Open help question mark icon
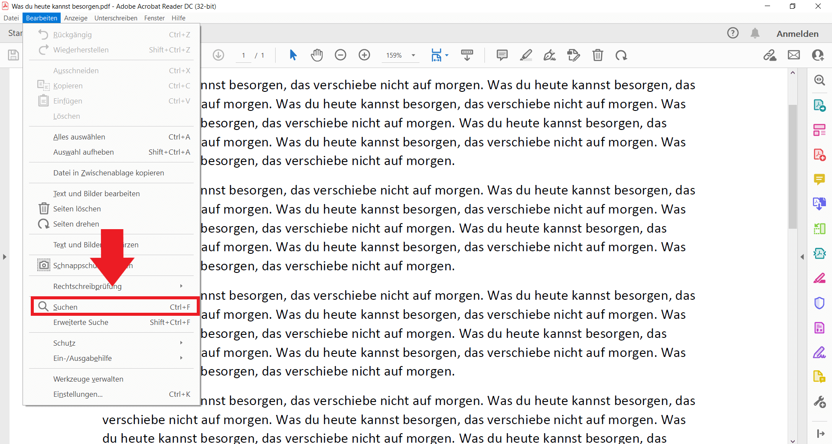The width and height of the screenshot is (832, 444). pyautogui.click(x=733, y=33)
